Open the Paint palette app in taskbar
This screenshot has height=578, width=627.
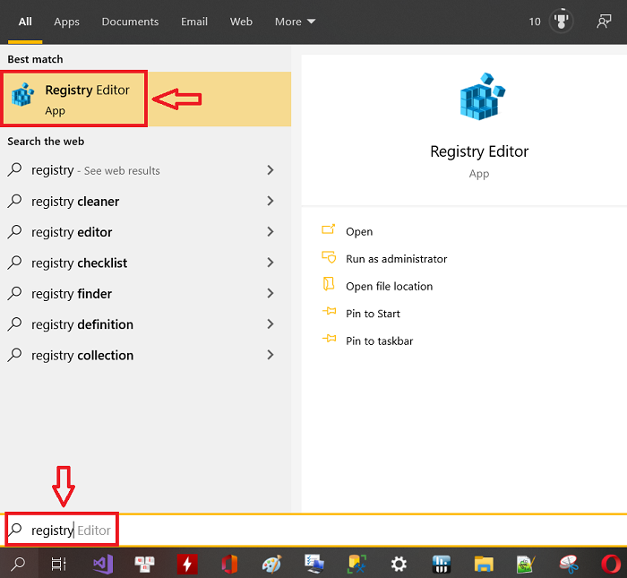click(x=272, y=564)
